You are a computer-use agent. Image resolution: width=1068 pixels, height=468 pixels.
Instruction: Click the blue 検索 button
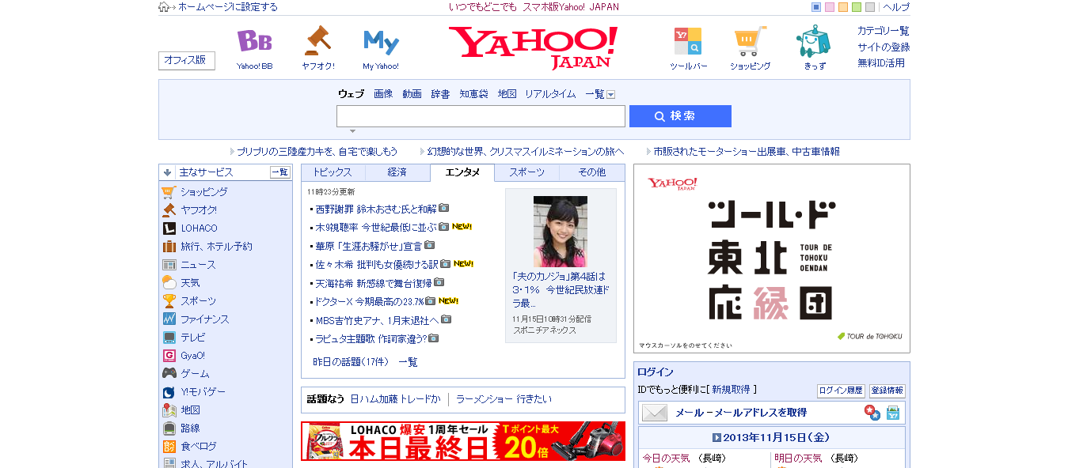(680, 116)
